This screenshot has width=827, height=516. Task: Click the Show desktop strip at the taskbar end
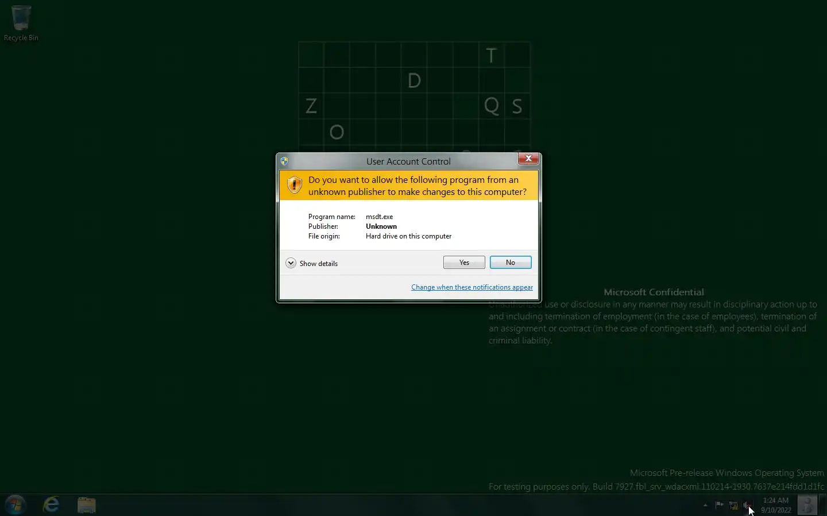tap(822, 505)
